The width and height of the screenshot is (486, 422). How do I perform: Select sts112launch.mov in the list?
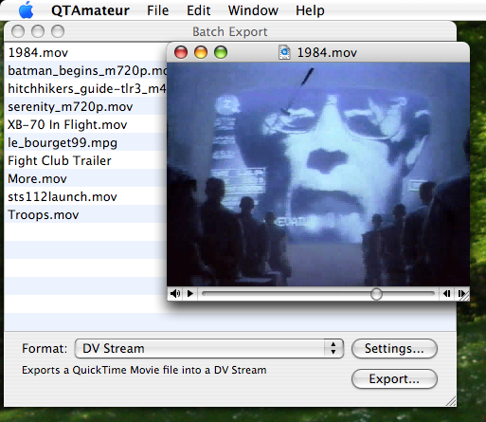click(85, 196)
